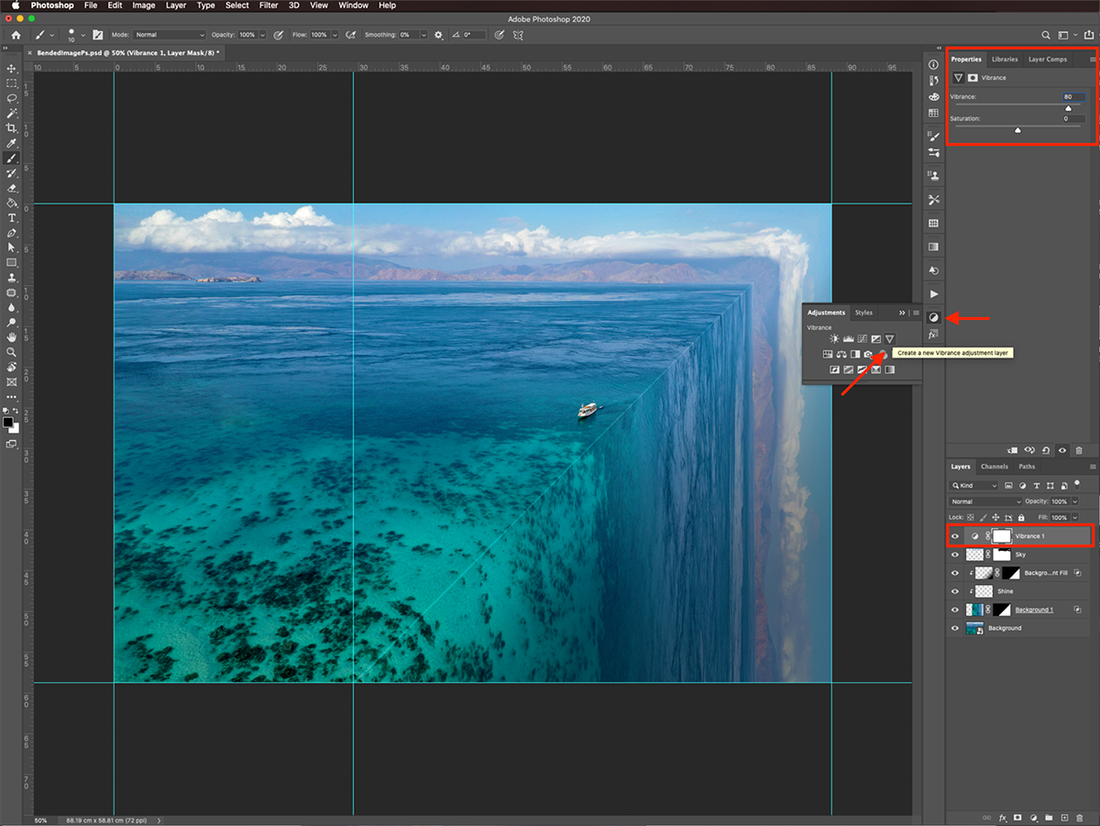Switch to the Channels tab
Image resolution: width=1100 pixels, height=826 pixels.
point(994,467)
